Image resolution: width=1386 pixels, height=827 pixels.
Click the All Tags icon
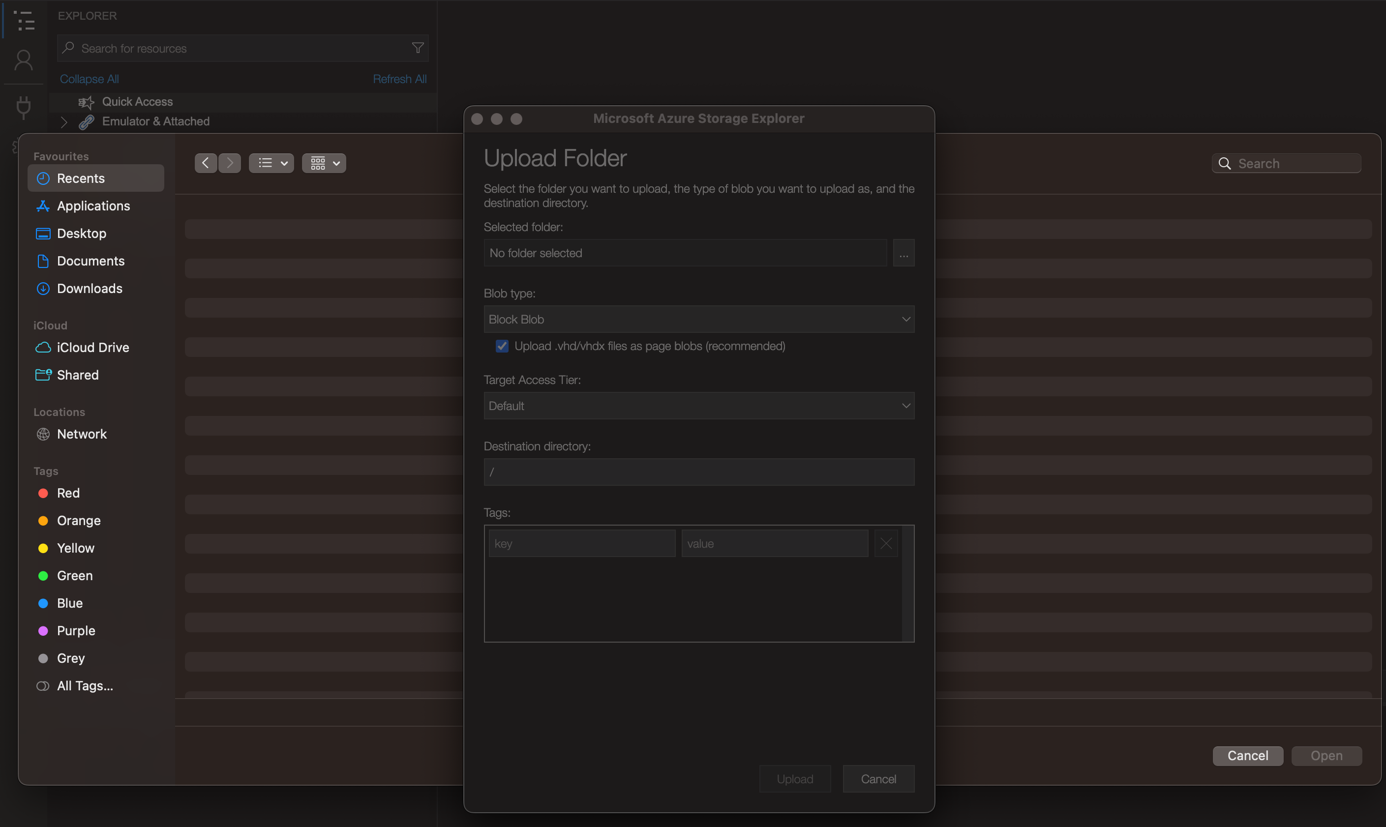click(43, 686)
